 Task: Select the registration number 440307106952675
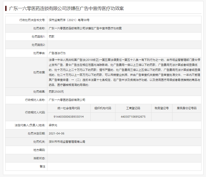[x=133, y=117]
